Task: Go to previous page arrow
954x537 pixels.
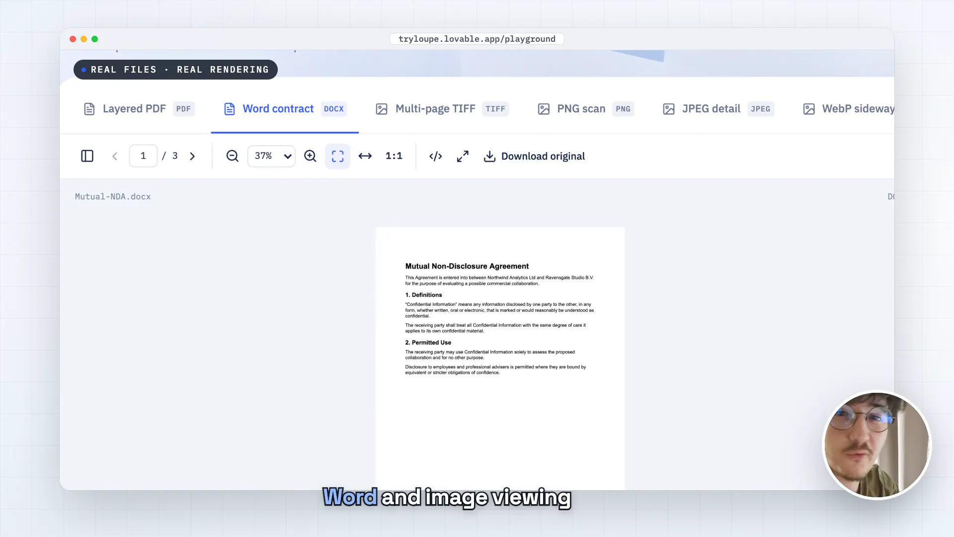Action: (x=115, y=156)
